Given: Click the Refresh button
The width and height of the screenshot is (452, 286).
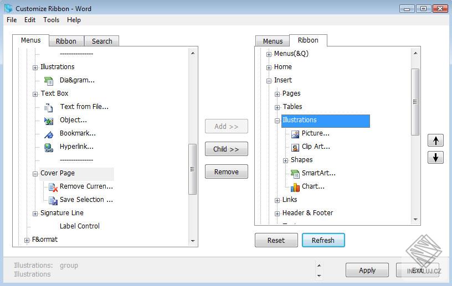Looking at the screenshot, I should pyautogui.click(x=323, y=240).
